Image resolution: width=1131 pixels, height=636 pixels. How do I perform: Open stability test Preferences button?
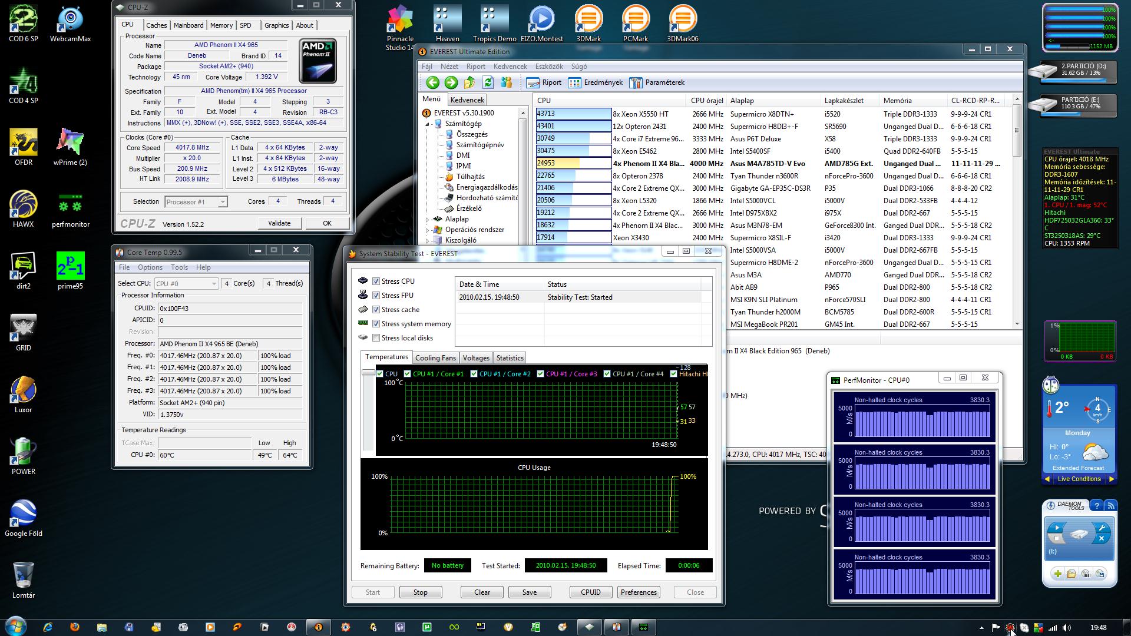pos(639,592)
